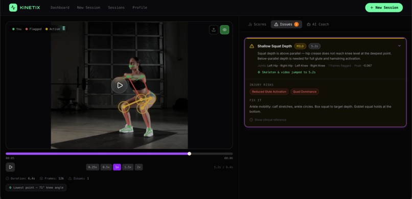Switch to the Scores tab
Viewport: 412px width, 199px height.
click(x=257, y=24)
